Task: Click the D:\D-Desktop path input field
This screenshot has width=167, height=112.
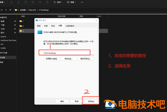Action: [x=68, y=53]
